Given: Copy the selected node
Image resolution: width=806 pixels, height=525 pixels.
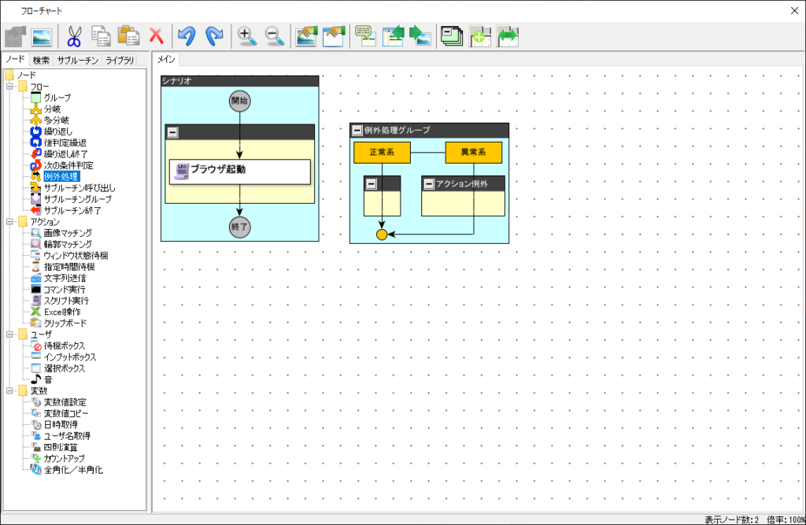Looking at the screenshot, I should coord(101,36).
